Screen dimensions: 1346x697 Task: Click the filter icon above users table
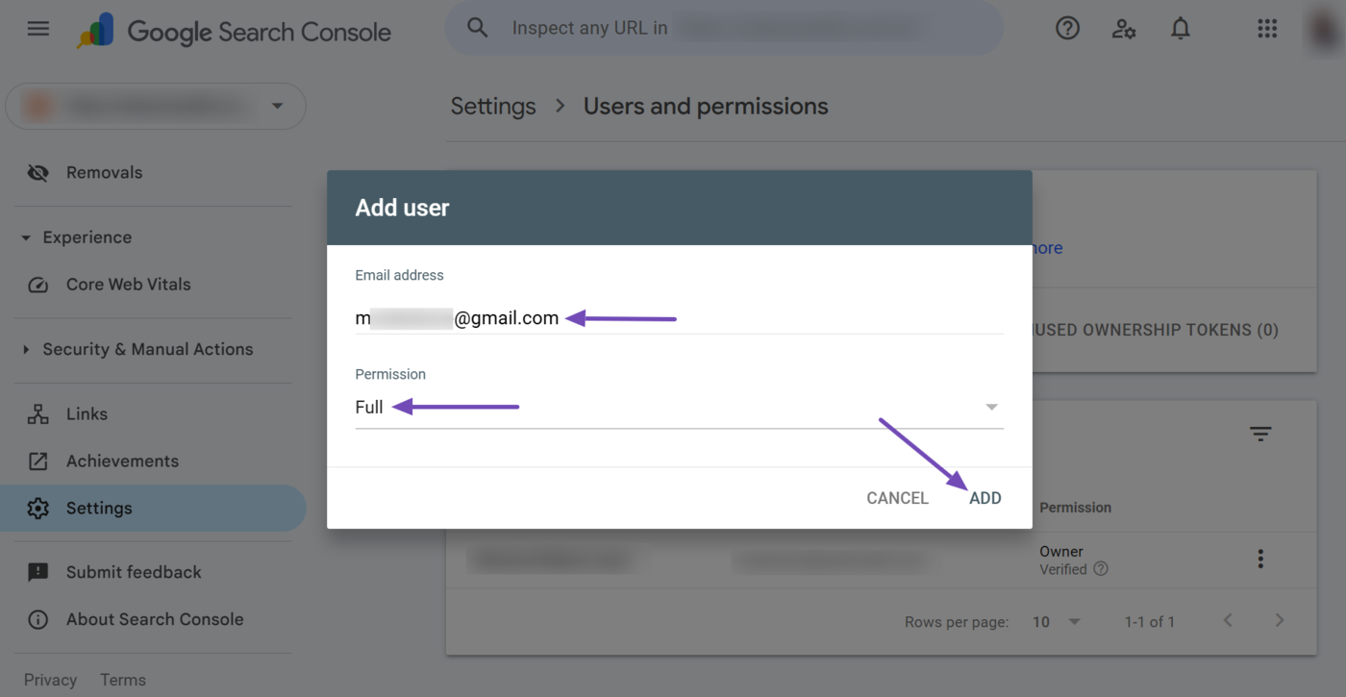1260,435
